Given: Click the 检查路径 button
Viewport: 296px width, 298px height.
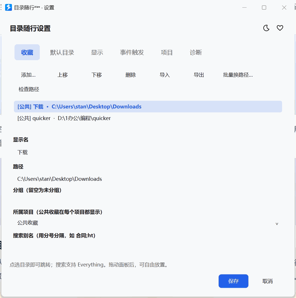Looking at the screenshot, I should pos(29,89).
